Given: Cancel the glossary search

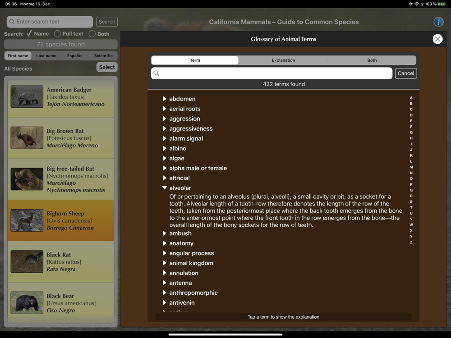Looking at the screenshot, I should 406,73.
